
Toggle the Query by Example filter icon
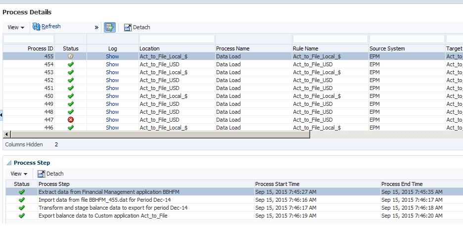click(x=110, y=28)
